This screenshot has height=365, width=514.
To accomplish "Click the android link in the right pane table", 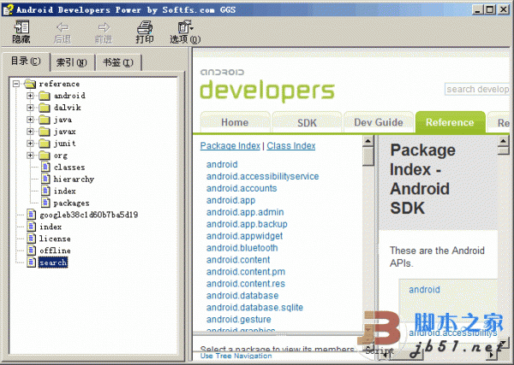I will coord(424,290).
